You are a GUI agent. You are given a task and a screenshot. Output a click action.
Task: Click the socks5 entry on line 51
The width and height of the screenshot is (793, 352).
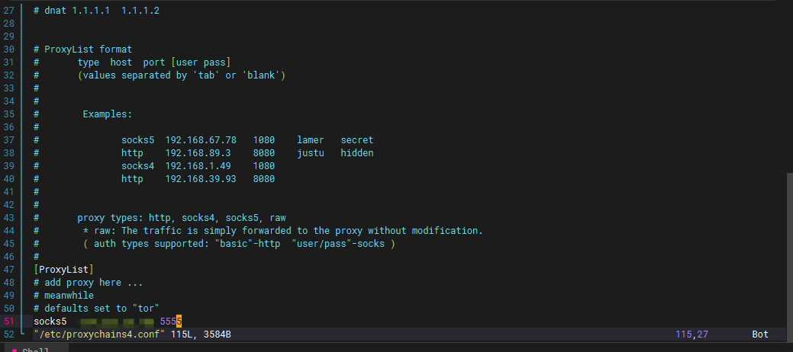pyautogui.click(x=50, y=322)
